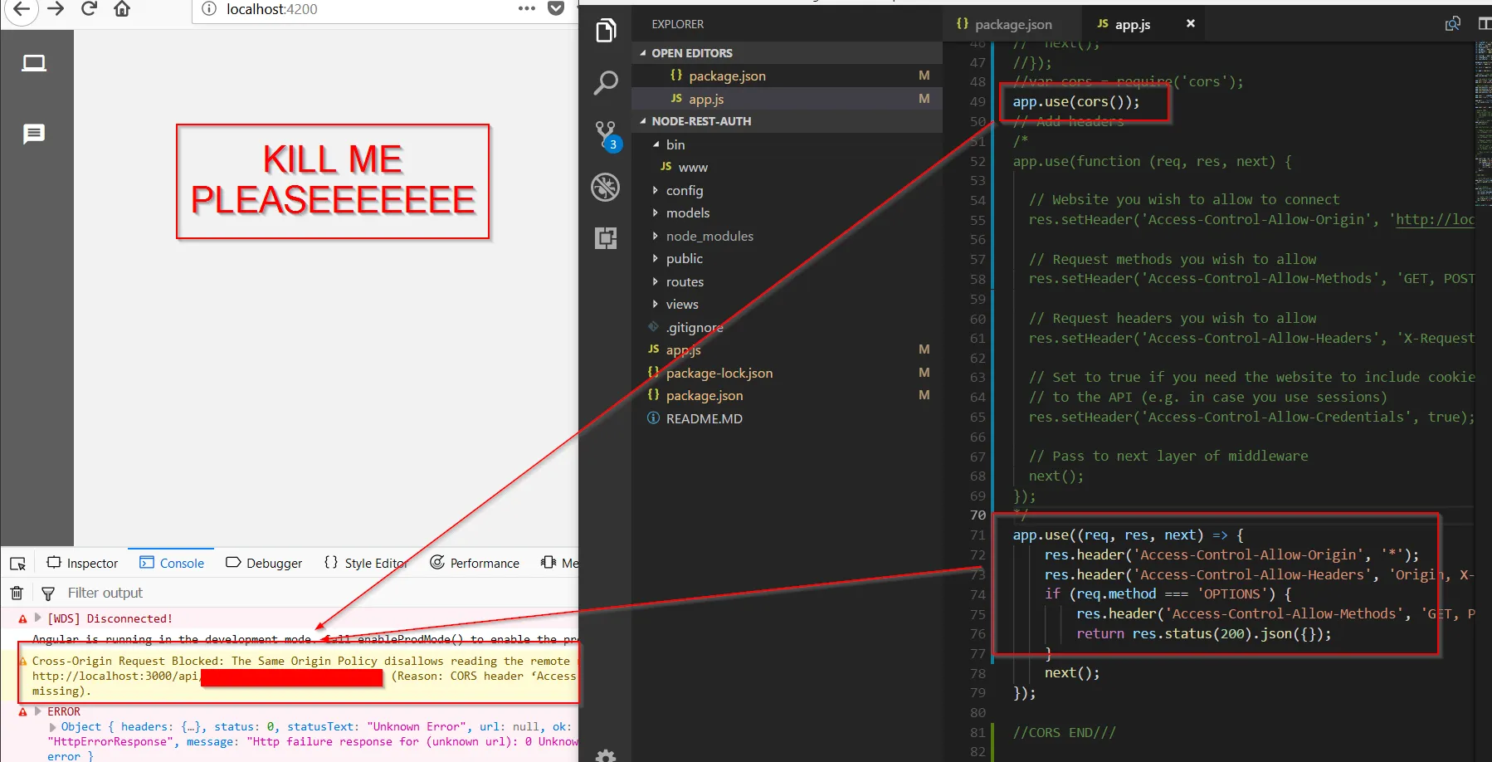
Task: Open the browser home page
Action: click(122, 9)
